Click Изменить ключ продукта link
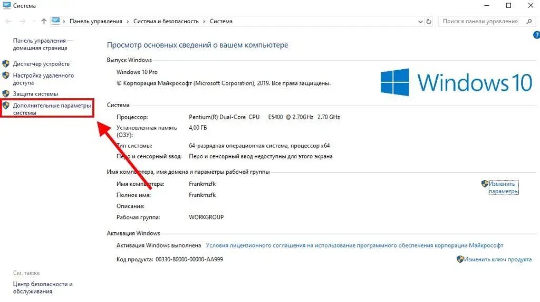 498,259
